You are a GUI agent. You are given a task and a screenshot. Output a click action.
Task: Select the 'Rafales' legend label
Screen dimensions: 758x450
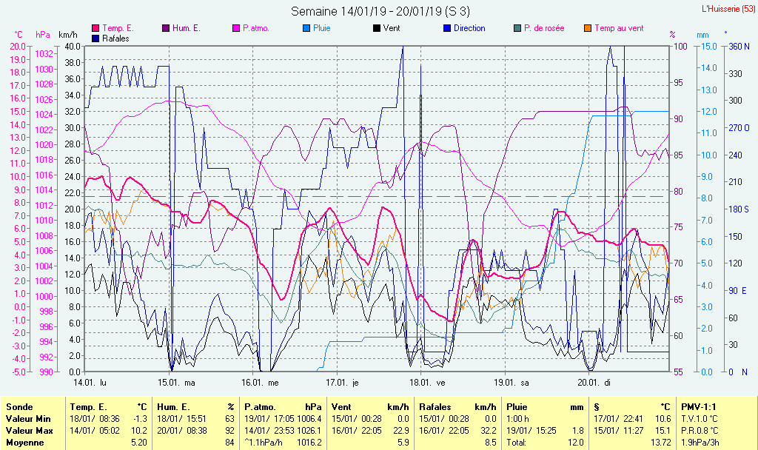116,38
